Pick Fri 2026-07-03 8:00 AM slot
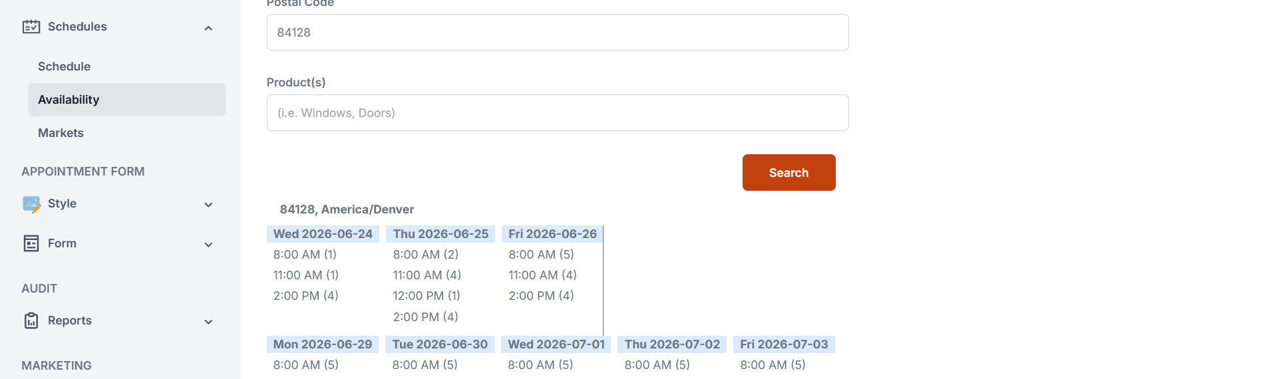The image size is (1275, 379). tap(773, 365)
